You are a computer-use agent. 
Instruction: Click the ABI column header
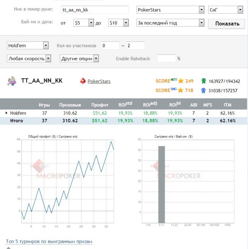coord(193,105)
